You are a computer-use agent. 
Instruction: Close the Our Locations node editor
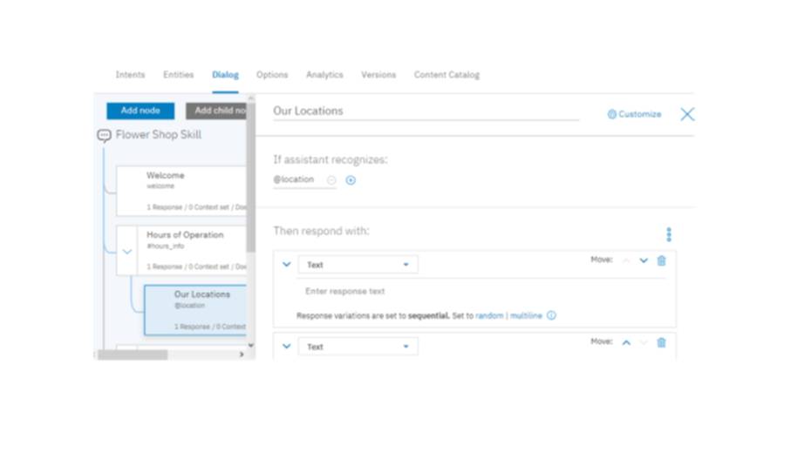[x=687, y=114]
